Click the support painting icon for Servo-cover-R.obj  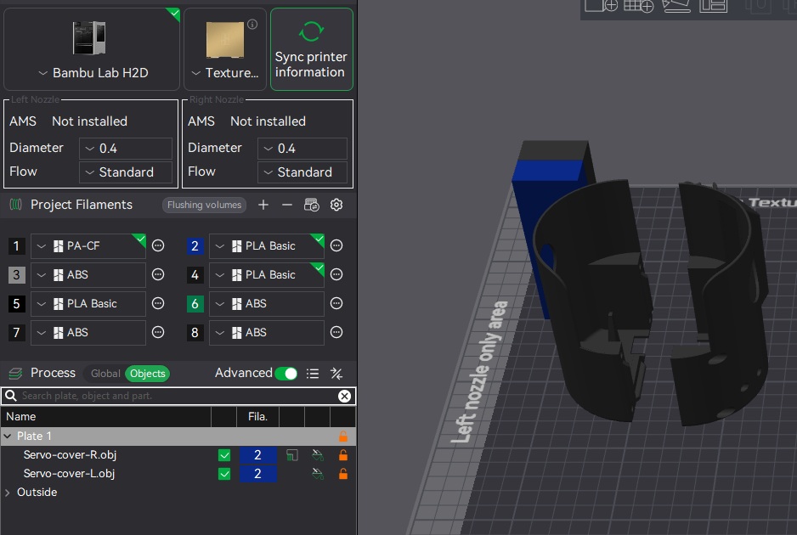[x=318, y=455]
